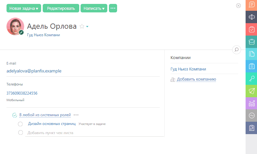The image size is (257, 154).
Task: Expand the Написать dropdown button
Action: point(94,8)
